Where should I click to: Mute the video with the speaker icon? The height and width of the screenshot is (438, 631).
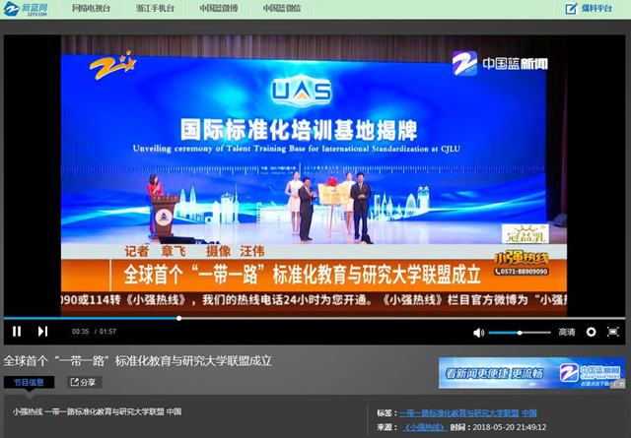(479, 333)
